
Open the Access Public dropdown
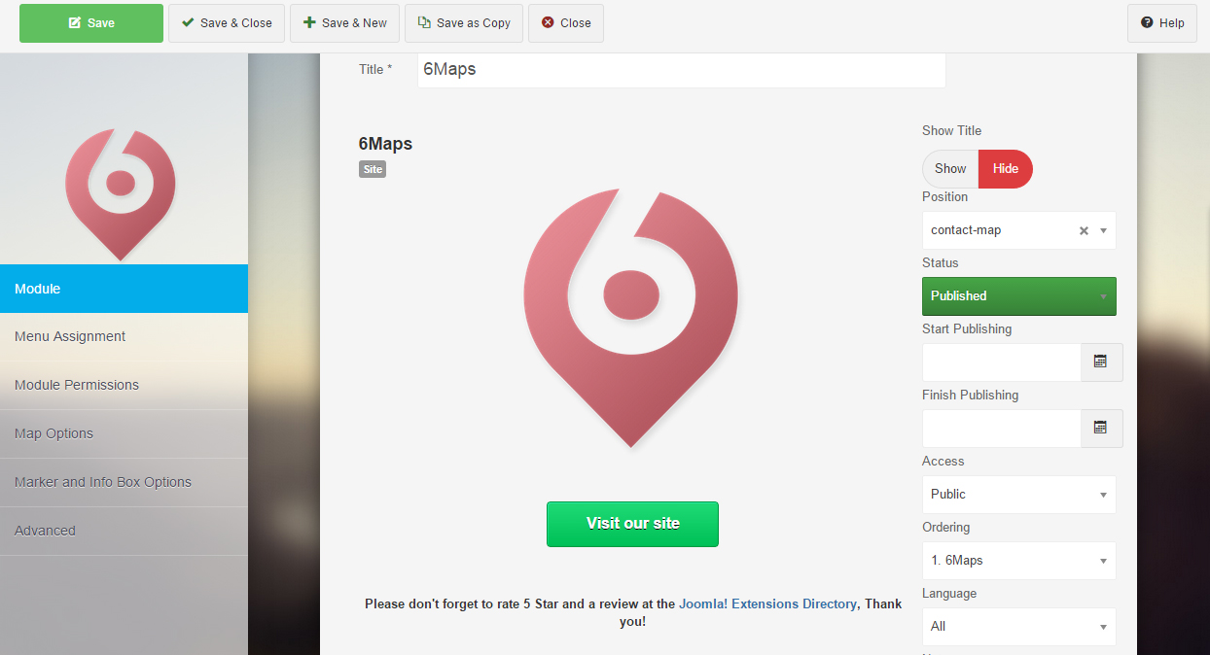1019,495
